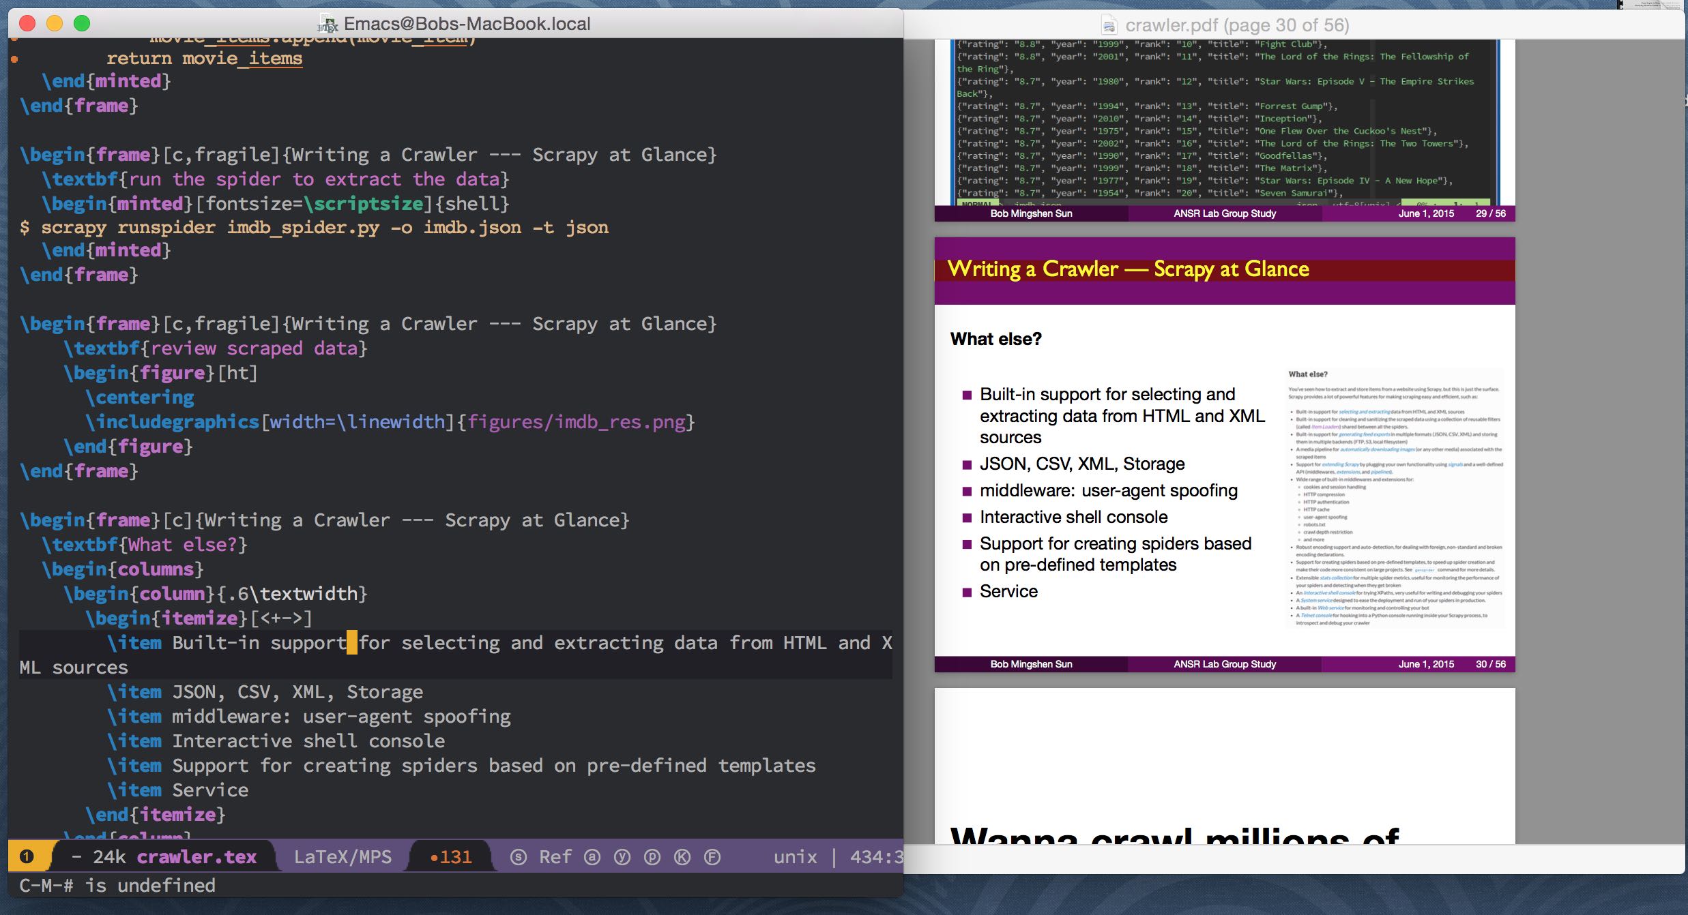Viewport: 1688px width, 915px height.
Task: Click the circled S minor-mode indicator
Action: (519, 857)
